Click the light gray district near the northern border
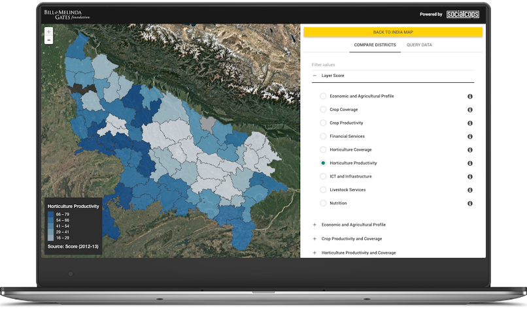 pos(208,123)
